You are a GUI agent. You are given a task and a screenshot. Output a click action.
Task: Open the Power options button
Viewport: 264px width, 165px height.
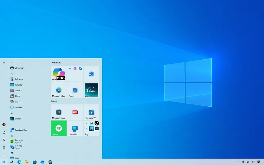(x=4, y=155)
